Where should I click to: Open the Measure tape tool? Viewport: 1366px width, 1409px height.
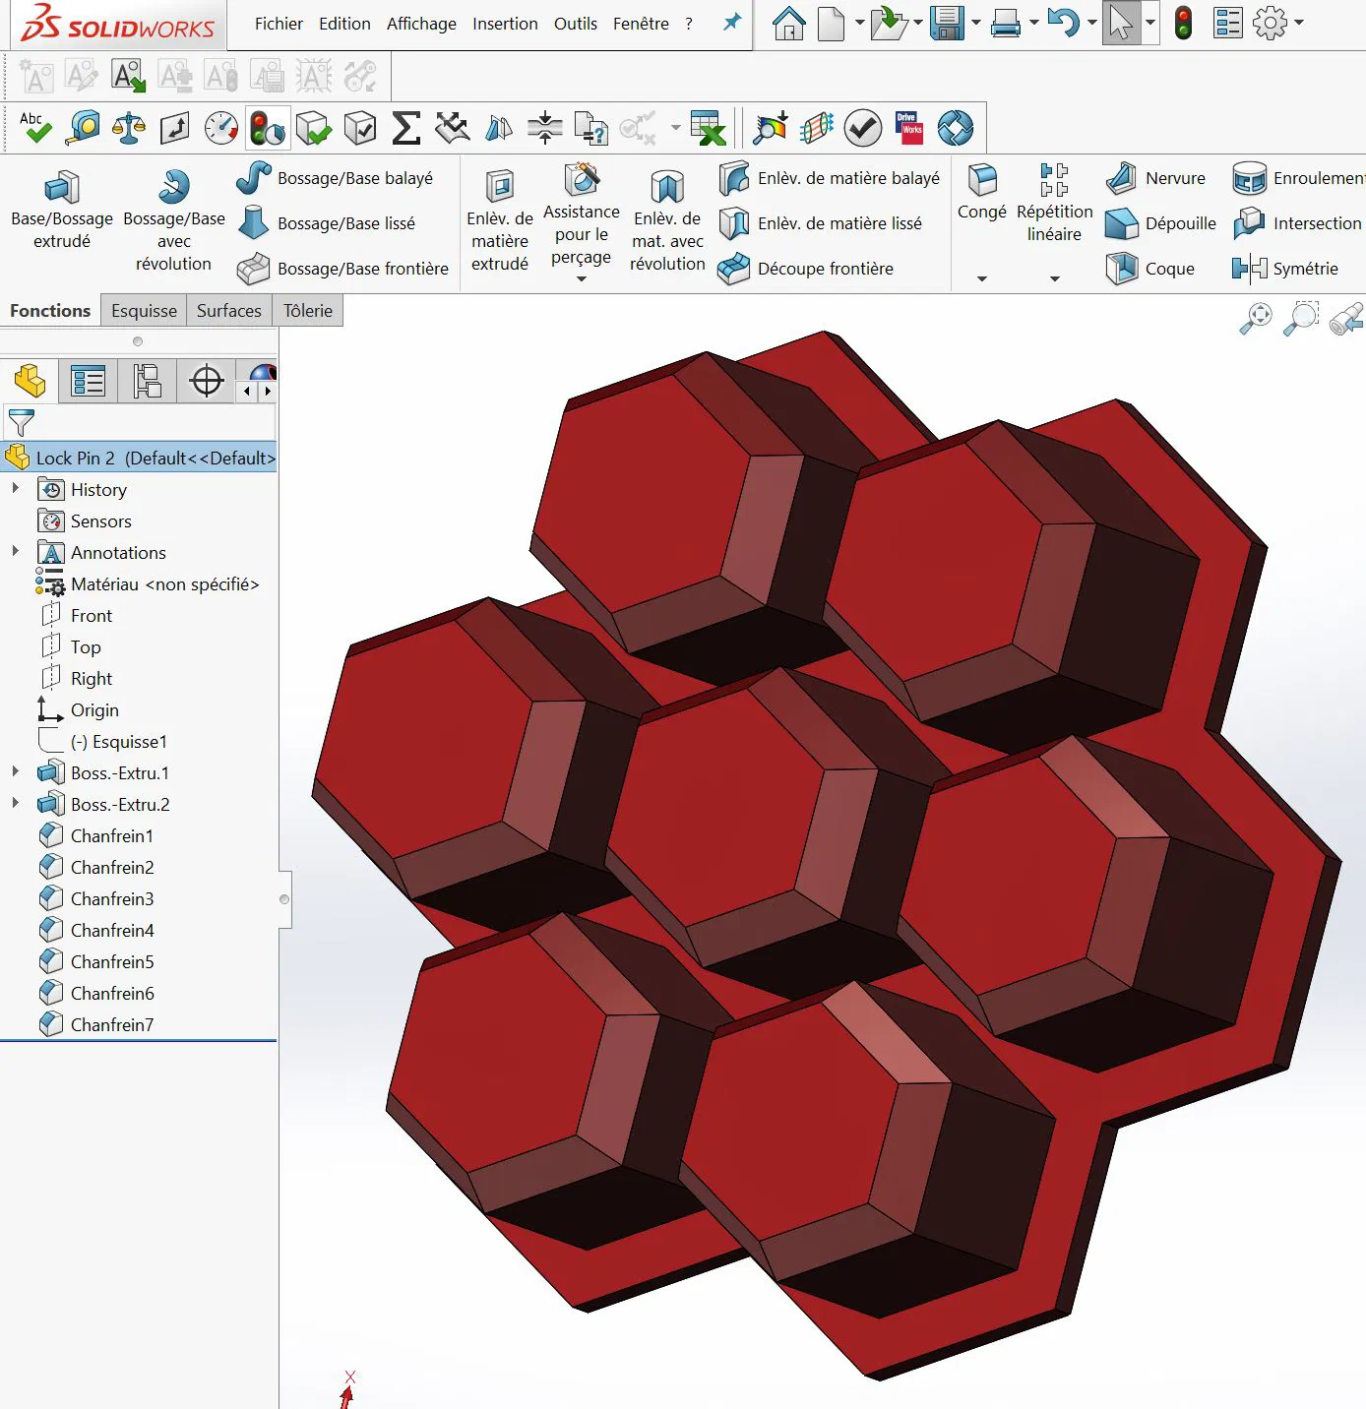[83, 128]
